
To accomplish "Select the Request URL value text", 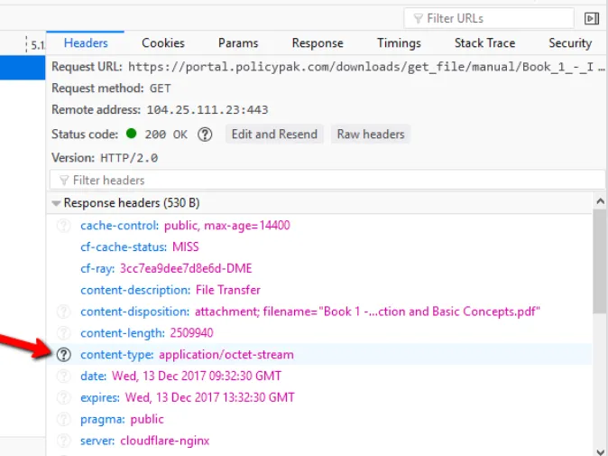I will (366, 67).
